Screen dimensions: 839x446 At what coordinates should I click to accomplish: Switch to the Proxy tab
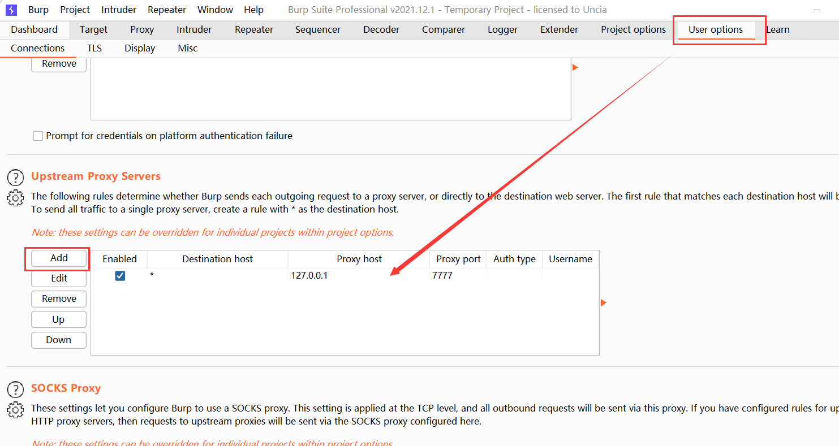click(x=142, y=29)
